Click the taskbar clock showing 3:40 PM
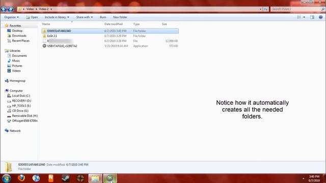326x183 pixels. pos(314,178)
